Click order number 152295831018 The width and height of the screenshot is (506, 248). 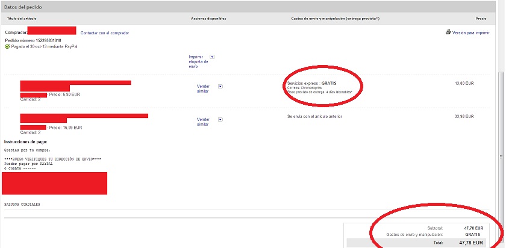tap(42, 40)
